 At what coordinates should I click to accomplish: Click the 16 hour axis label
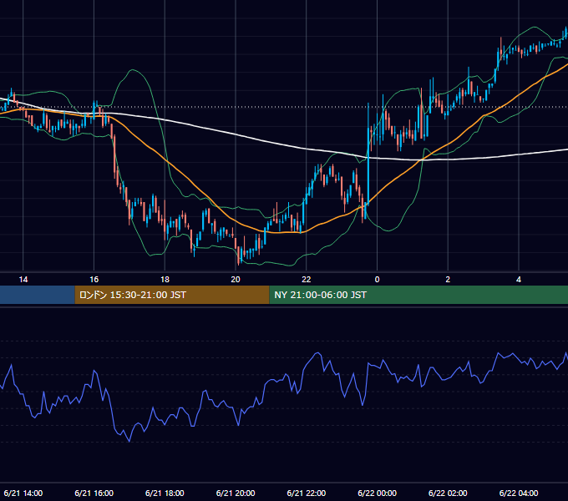click(x=94, y=280)
